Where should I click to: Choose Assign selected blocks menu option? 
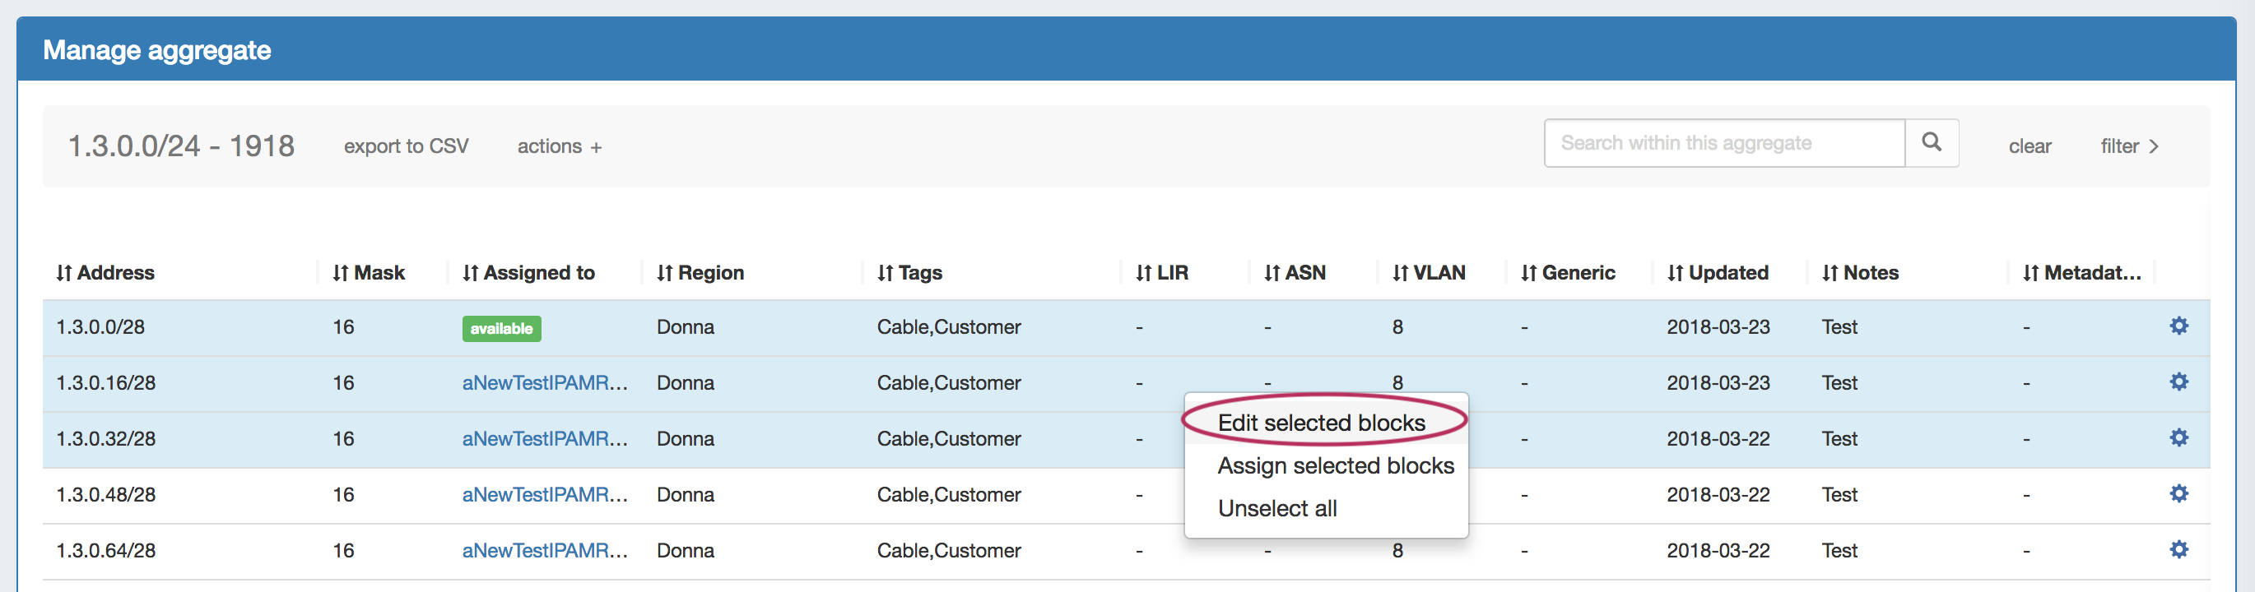tap(1335, 466)
